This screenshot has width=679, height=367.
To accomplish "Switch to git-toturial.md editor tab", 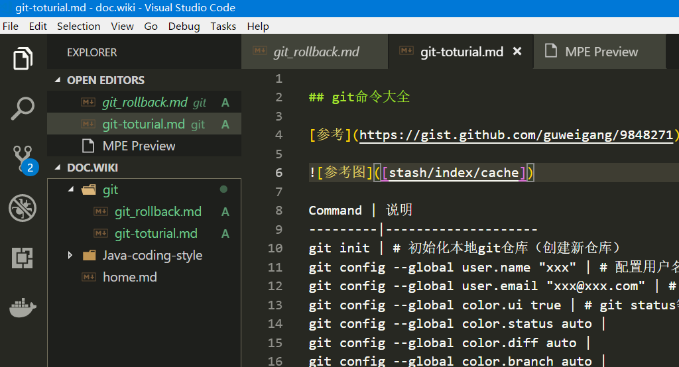I will (462, 52).
